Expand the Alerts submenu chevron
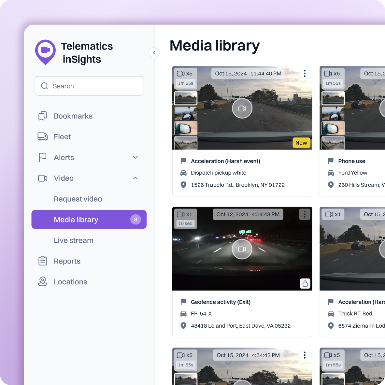Viewport: 385px width, 385px height. point(135,157)
